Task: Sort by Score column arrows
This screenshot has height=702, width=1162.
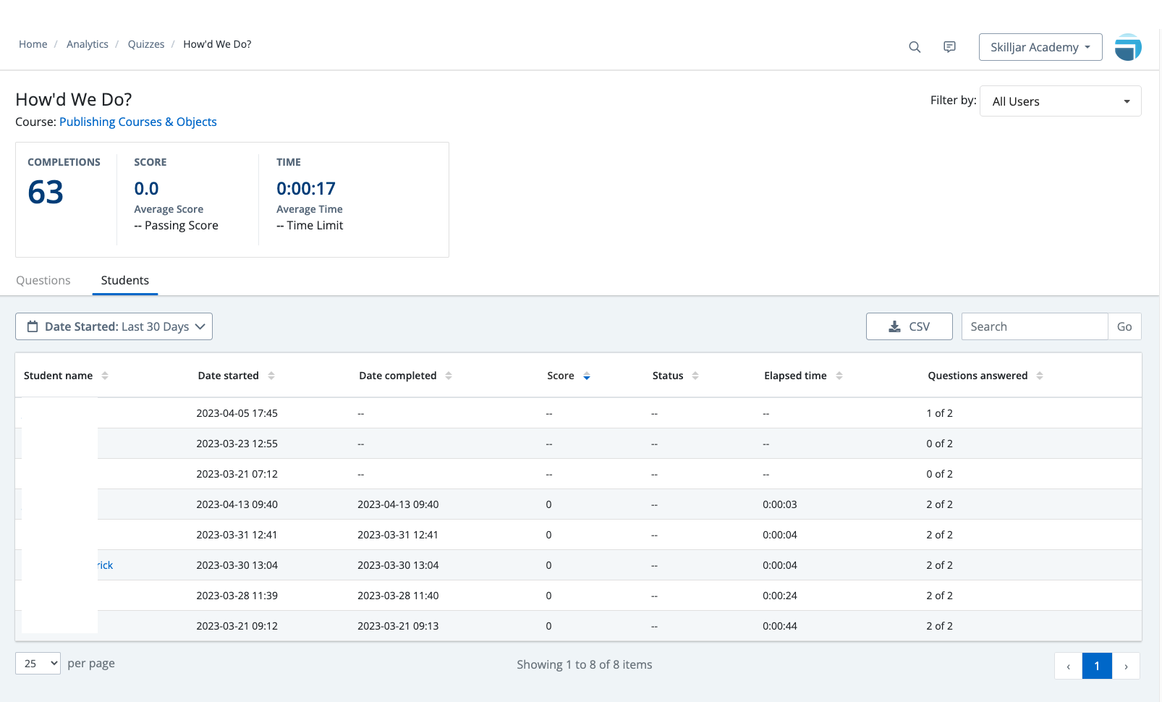Action: pyautogui.click(x=587, y=376)
